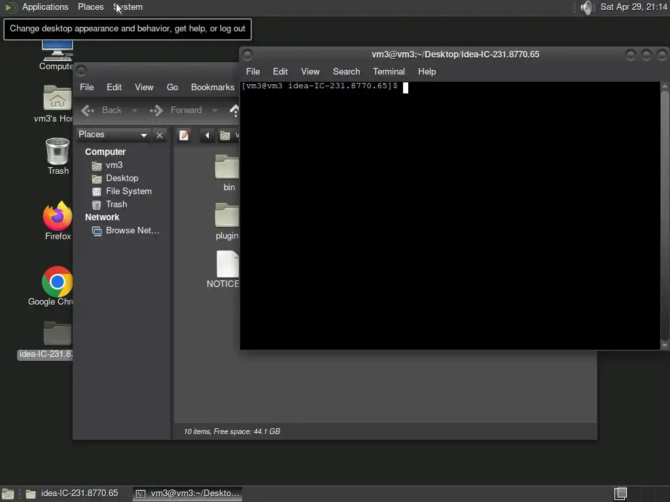Image resolution: width=670 pixels, height=502 pixels.
Task: Open the System menu in top panel
Action: pyautogui.click(x=128, y=7)
